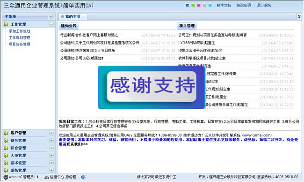Click the double-chevron tab list button
Image resolution: width=304 pixels, height=182 pixels.
(x=299, y=16)
